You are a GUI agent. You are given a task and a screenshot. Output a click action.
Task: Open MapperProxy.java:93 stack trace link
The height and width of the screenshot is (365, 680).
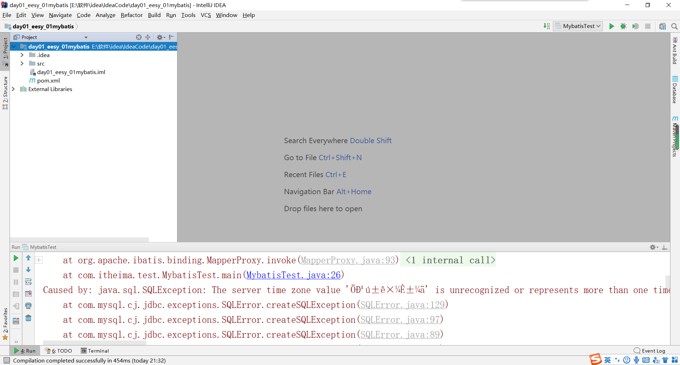pyautogui.click(x=348, y=260)
